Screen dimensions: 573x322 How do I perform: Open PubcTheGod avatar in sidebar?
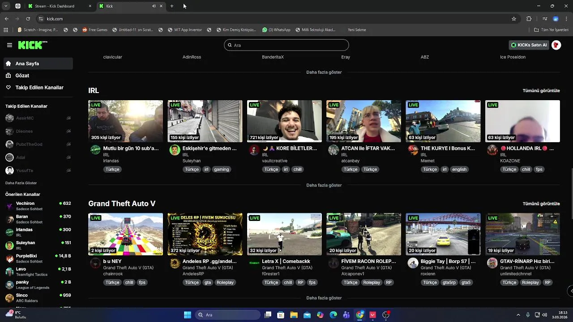pos(9,144)
